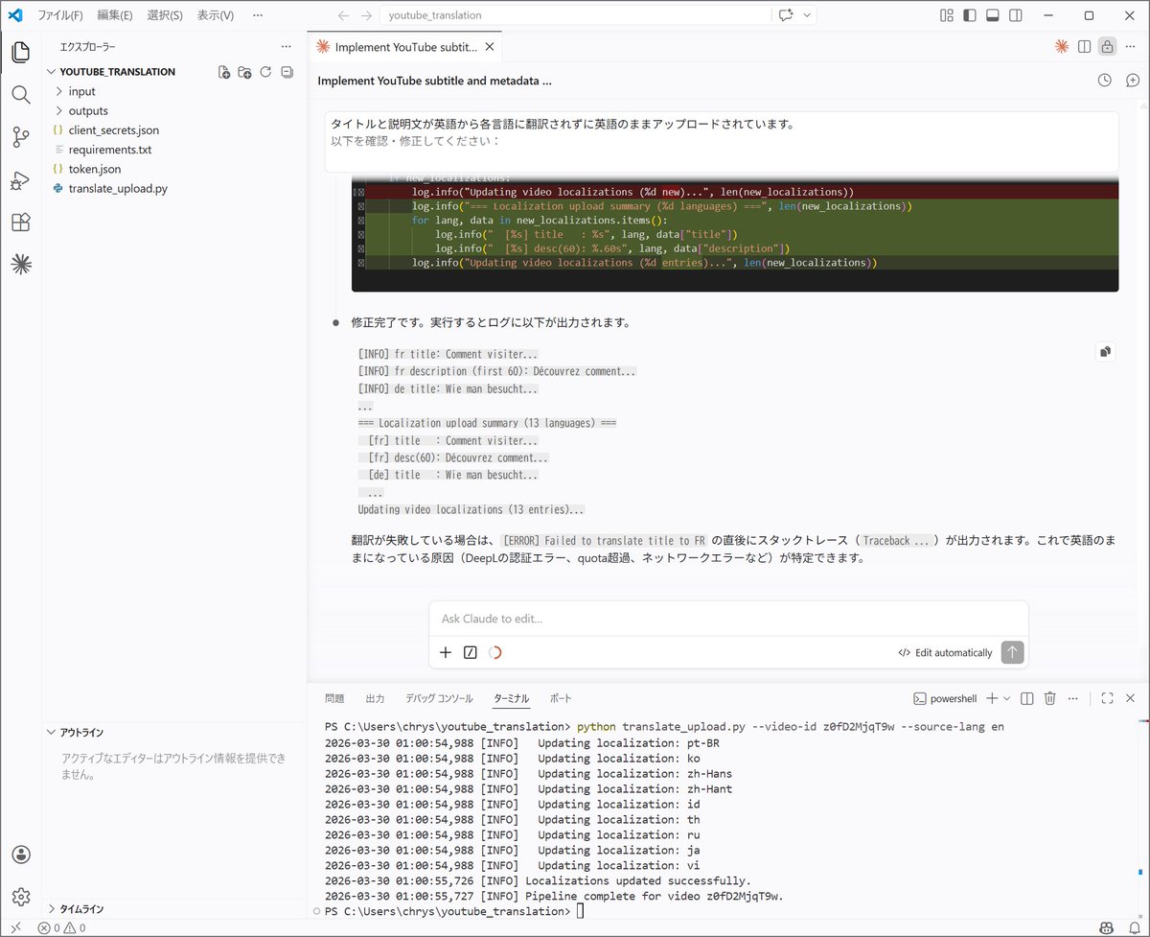The image size is (1150, 937).
Task: Create a new folder in explorer
Action: pos(245,72)
